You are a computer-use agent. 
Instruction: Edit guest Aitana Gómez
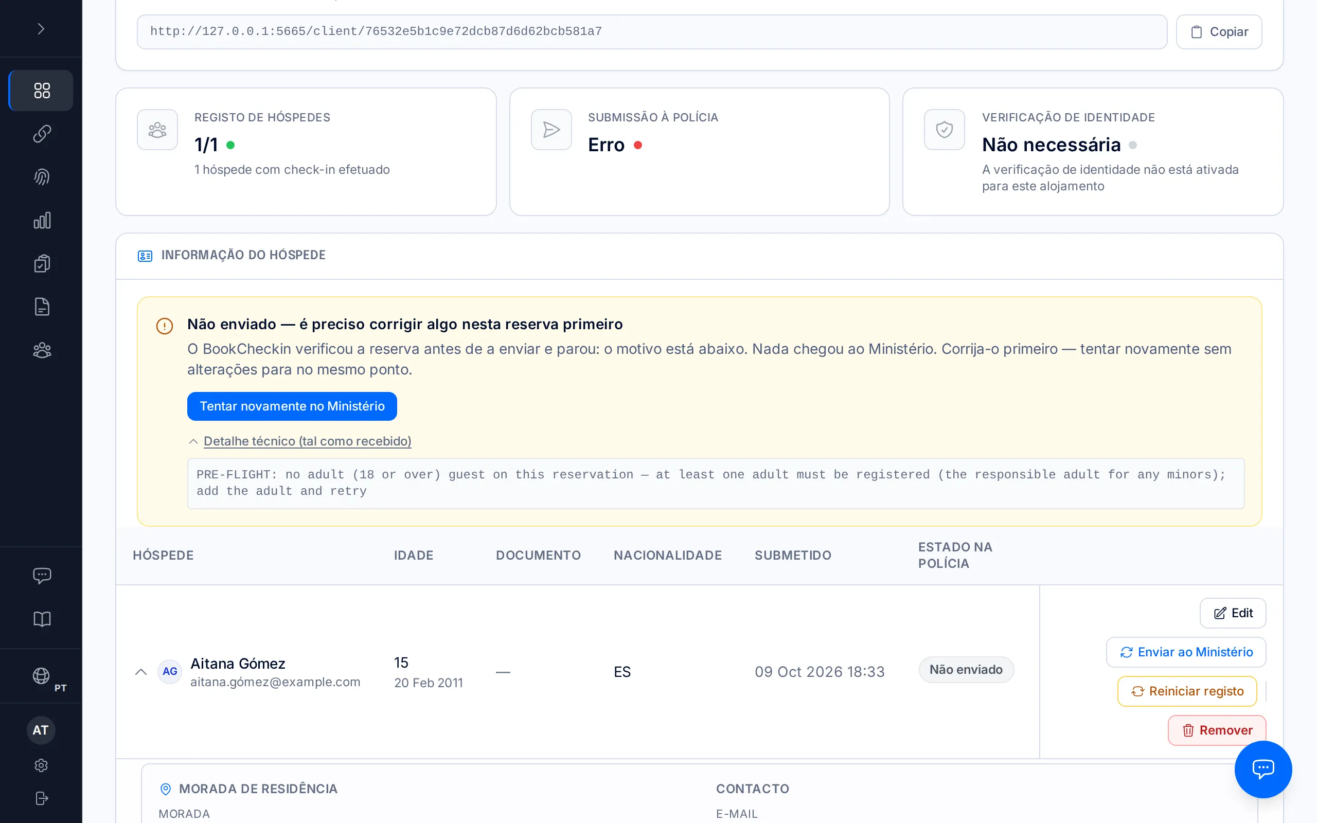click(x=1233, y=613)
